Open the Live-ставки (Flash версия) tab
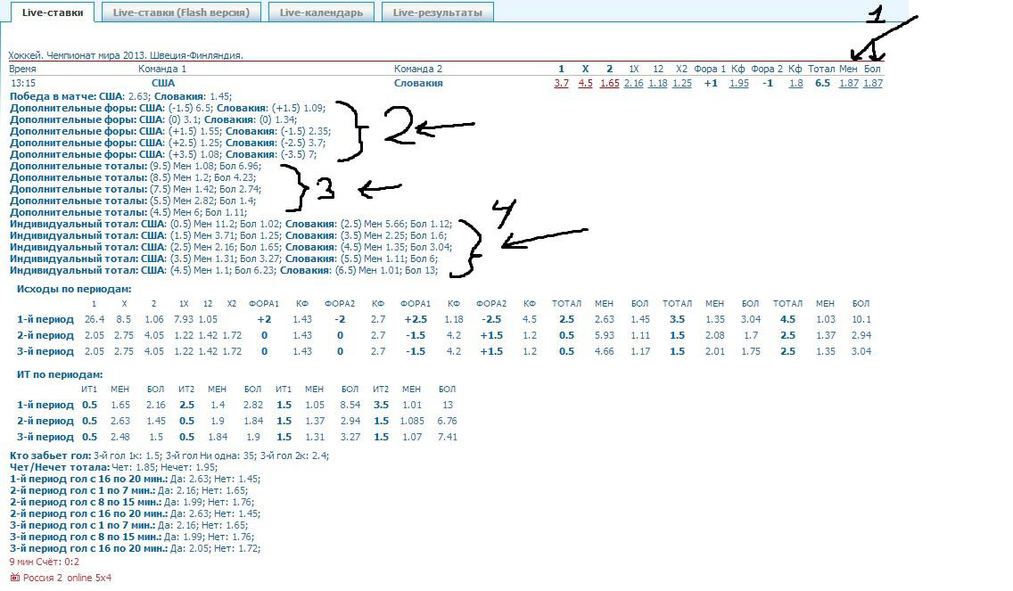The height and width of the screenshot is (591, 1013). click(x=181, y=12)
